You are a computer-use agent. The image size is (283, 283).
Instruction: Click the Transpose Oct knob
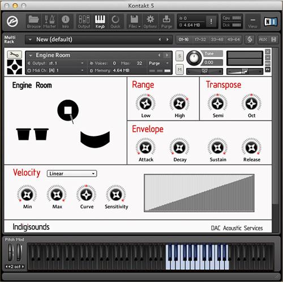[x=251, y=103]
